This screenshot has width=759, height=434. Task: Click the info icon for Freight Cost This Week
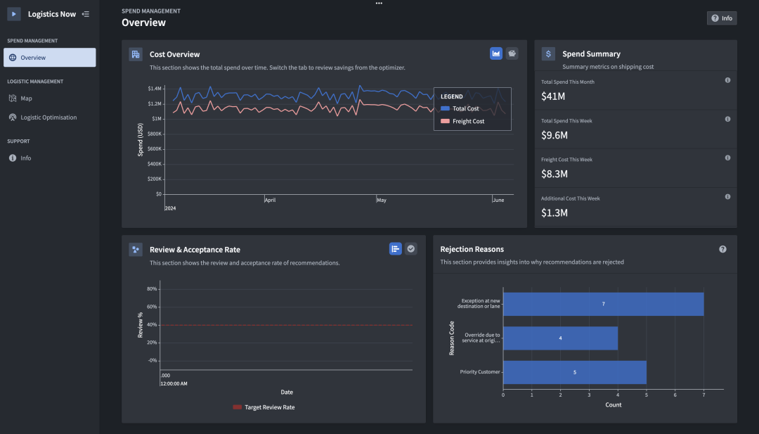727,158
